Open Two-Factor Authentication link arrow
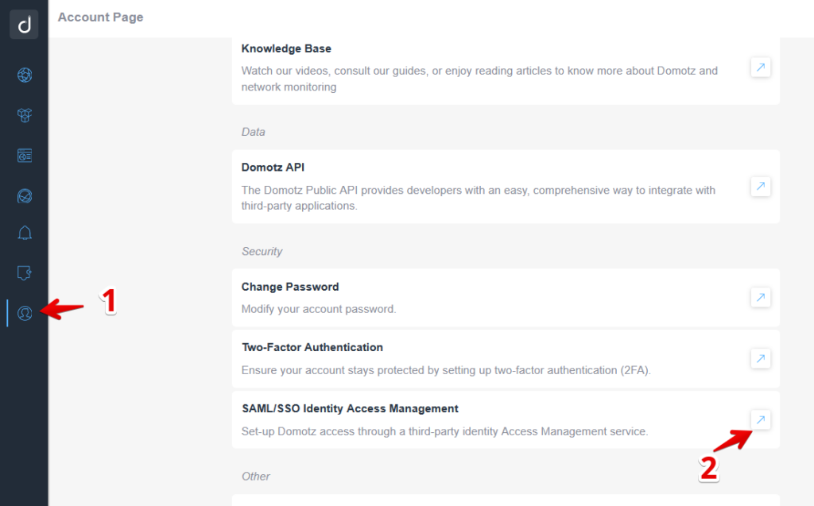 click(x=761, y=358)
